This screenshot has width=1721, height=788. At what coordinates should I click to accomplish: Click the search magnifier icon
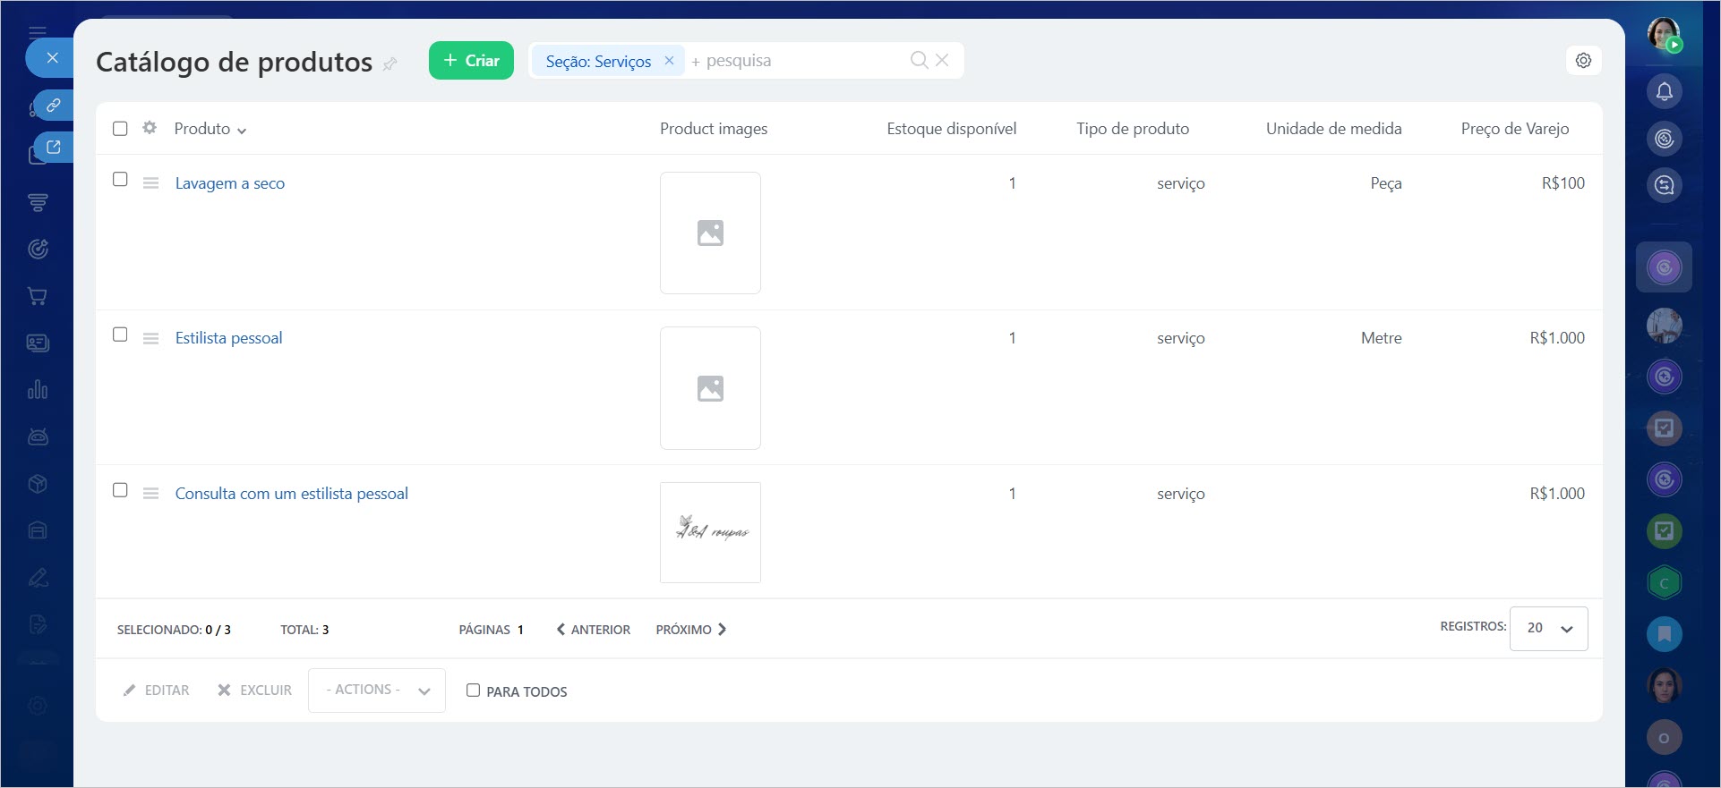click(x=919, y=60)
